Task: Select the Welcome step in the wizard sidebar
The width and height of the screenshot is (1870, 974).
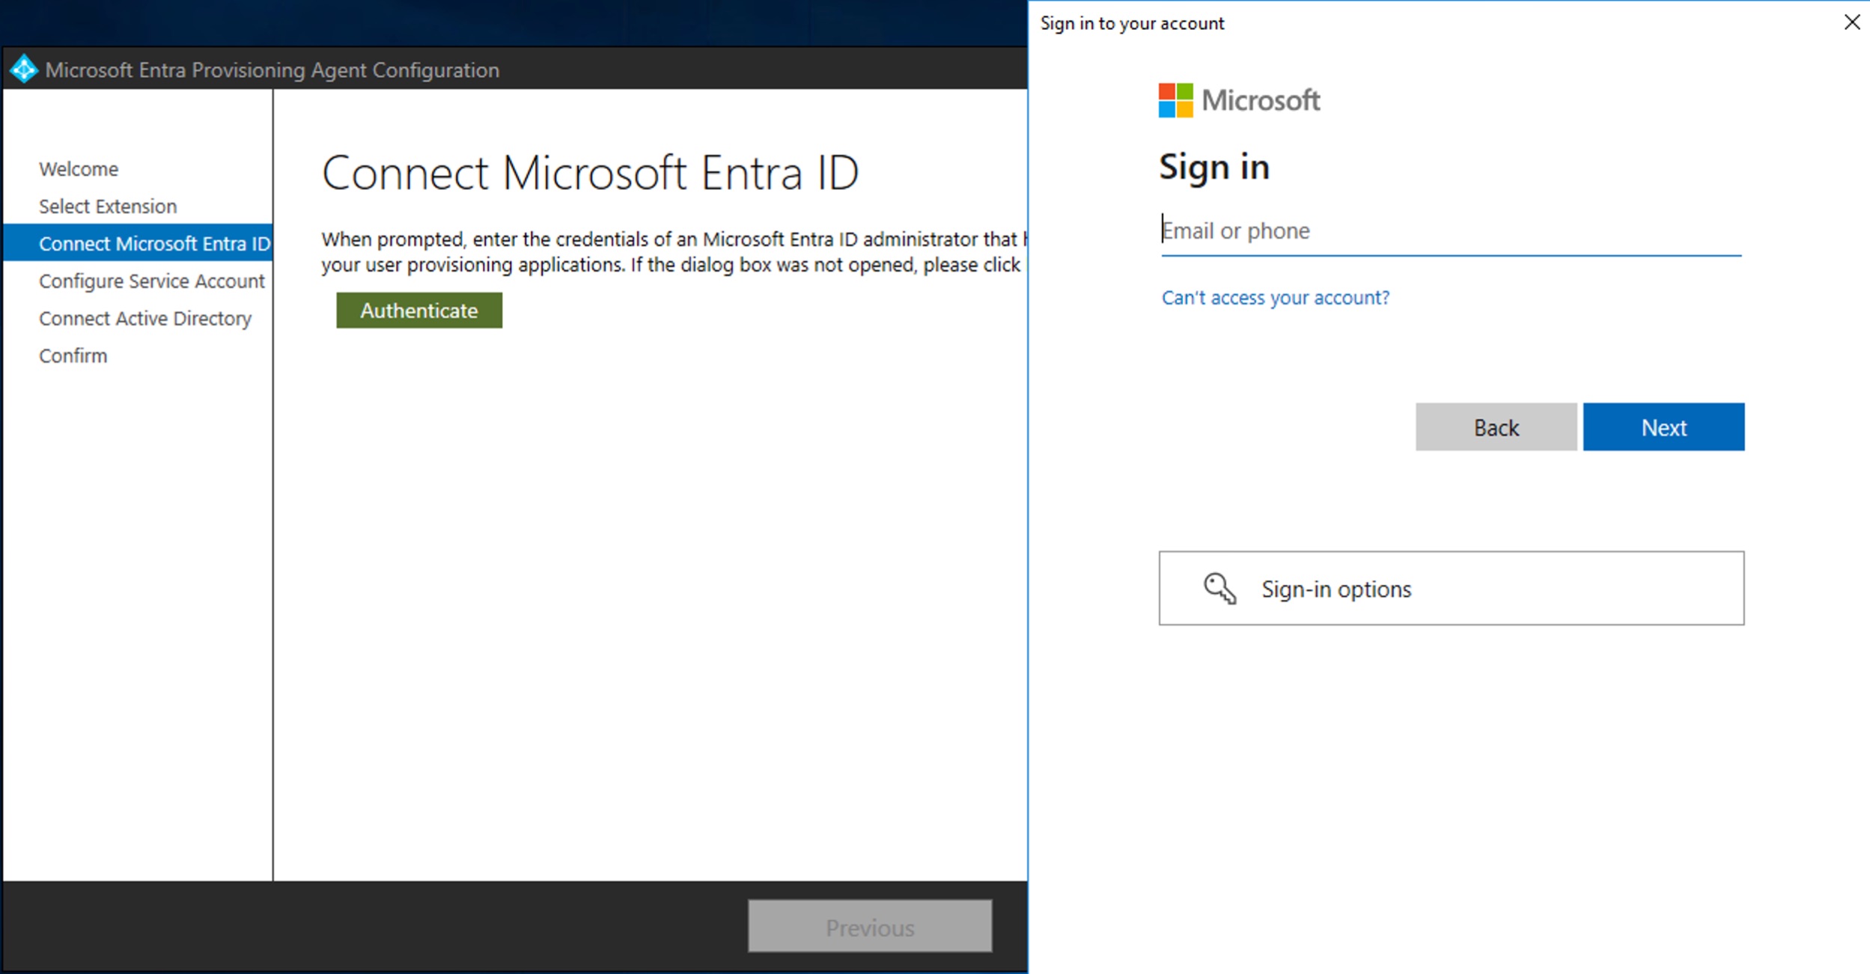Action: pos(78,168)
